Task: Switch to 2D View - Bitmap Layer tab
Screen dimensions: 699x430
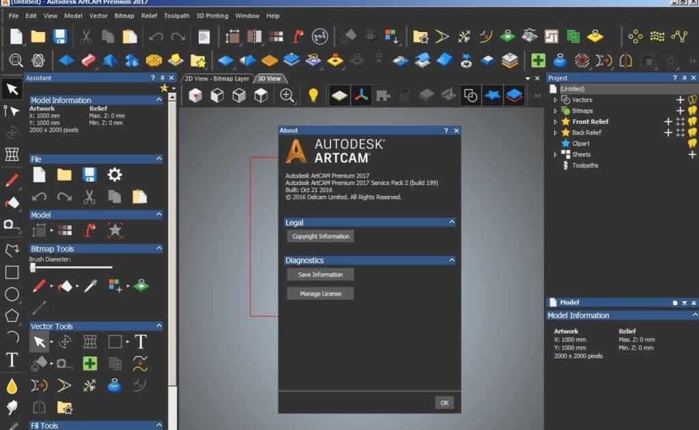Action: [217, 78]
